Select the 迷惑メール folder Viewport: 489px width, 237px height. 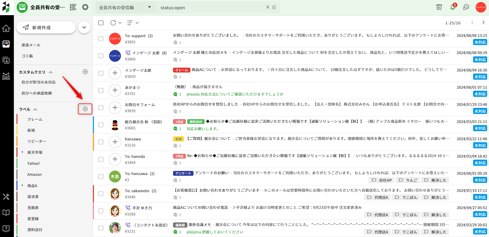pyautogui.click(x=31, y=45)
